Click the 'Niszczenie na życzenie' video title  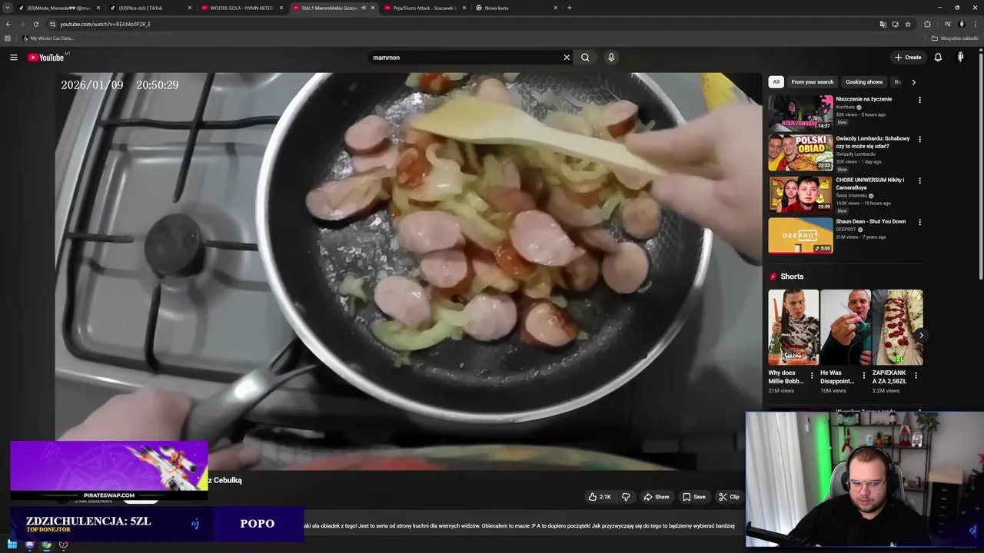pyautogui.click(x=863, y=99)
